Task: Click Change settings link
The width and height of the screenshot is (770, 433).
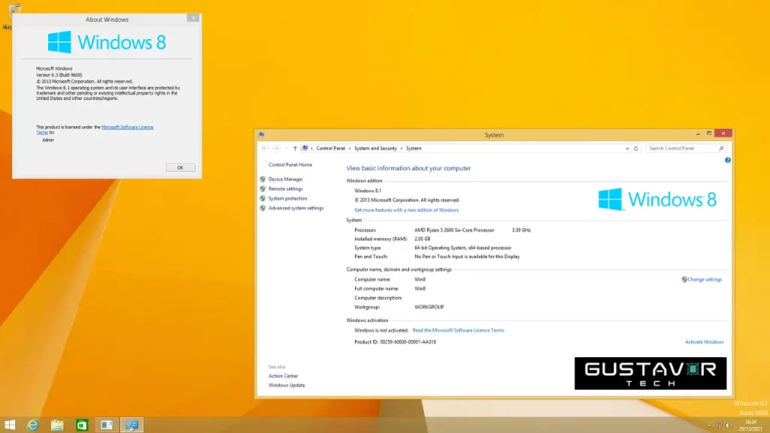Action: coord(705,280)
